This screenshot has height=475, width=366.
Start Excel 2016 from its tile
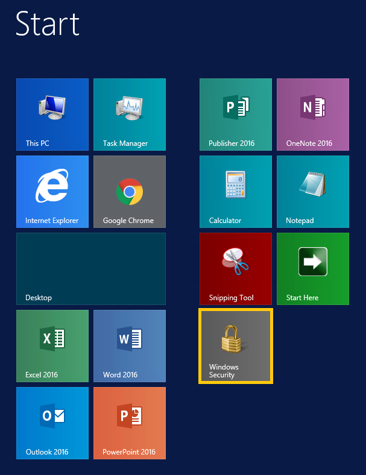pyautogui.click(x=52, y=346)
